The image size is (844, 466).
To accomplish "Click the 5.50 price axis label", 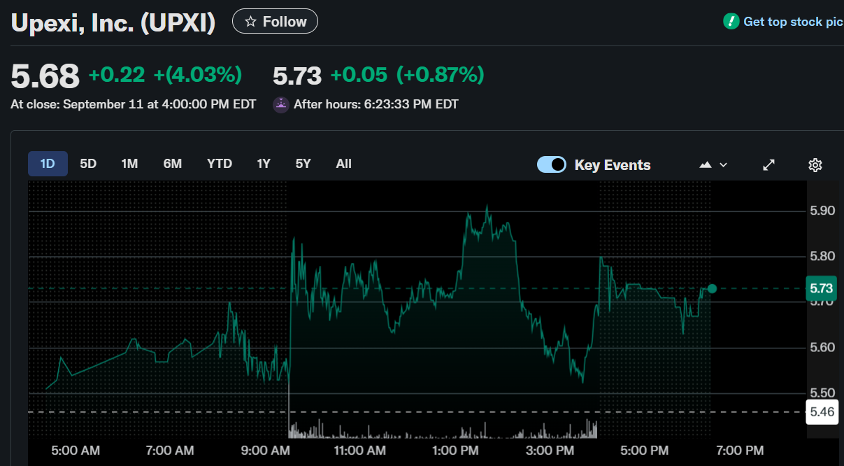I will click(x=822, y=393).
